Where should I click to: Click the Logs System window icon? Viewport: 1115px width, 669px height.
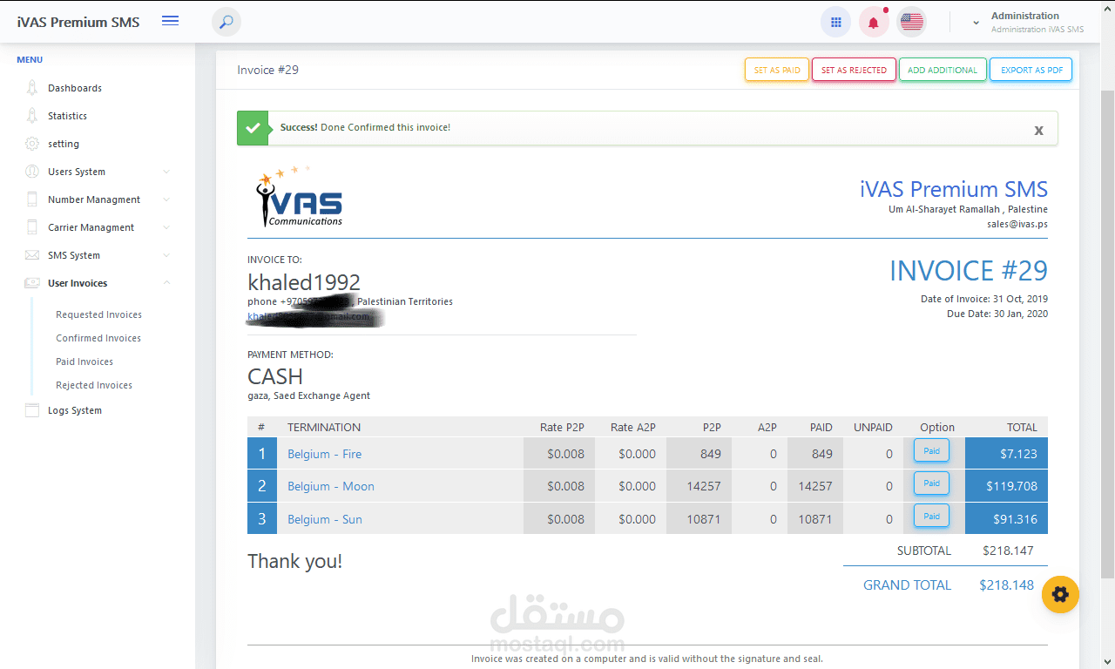coord(32,410)
